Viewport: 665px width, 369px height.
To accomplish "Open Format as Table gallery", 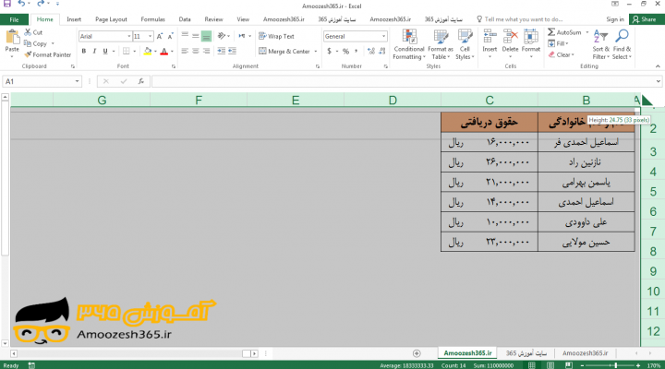I will (441, 44).
